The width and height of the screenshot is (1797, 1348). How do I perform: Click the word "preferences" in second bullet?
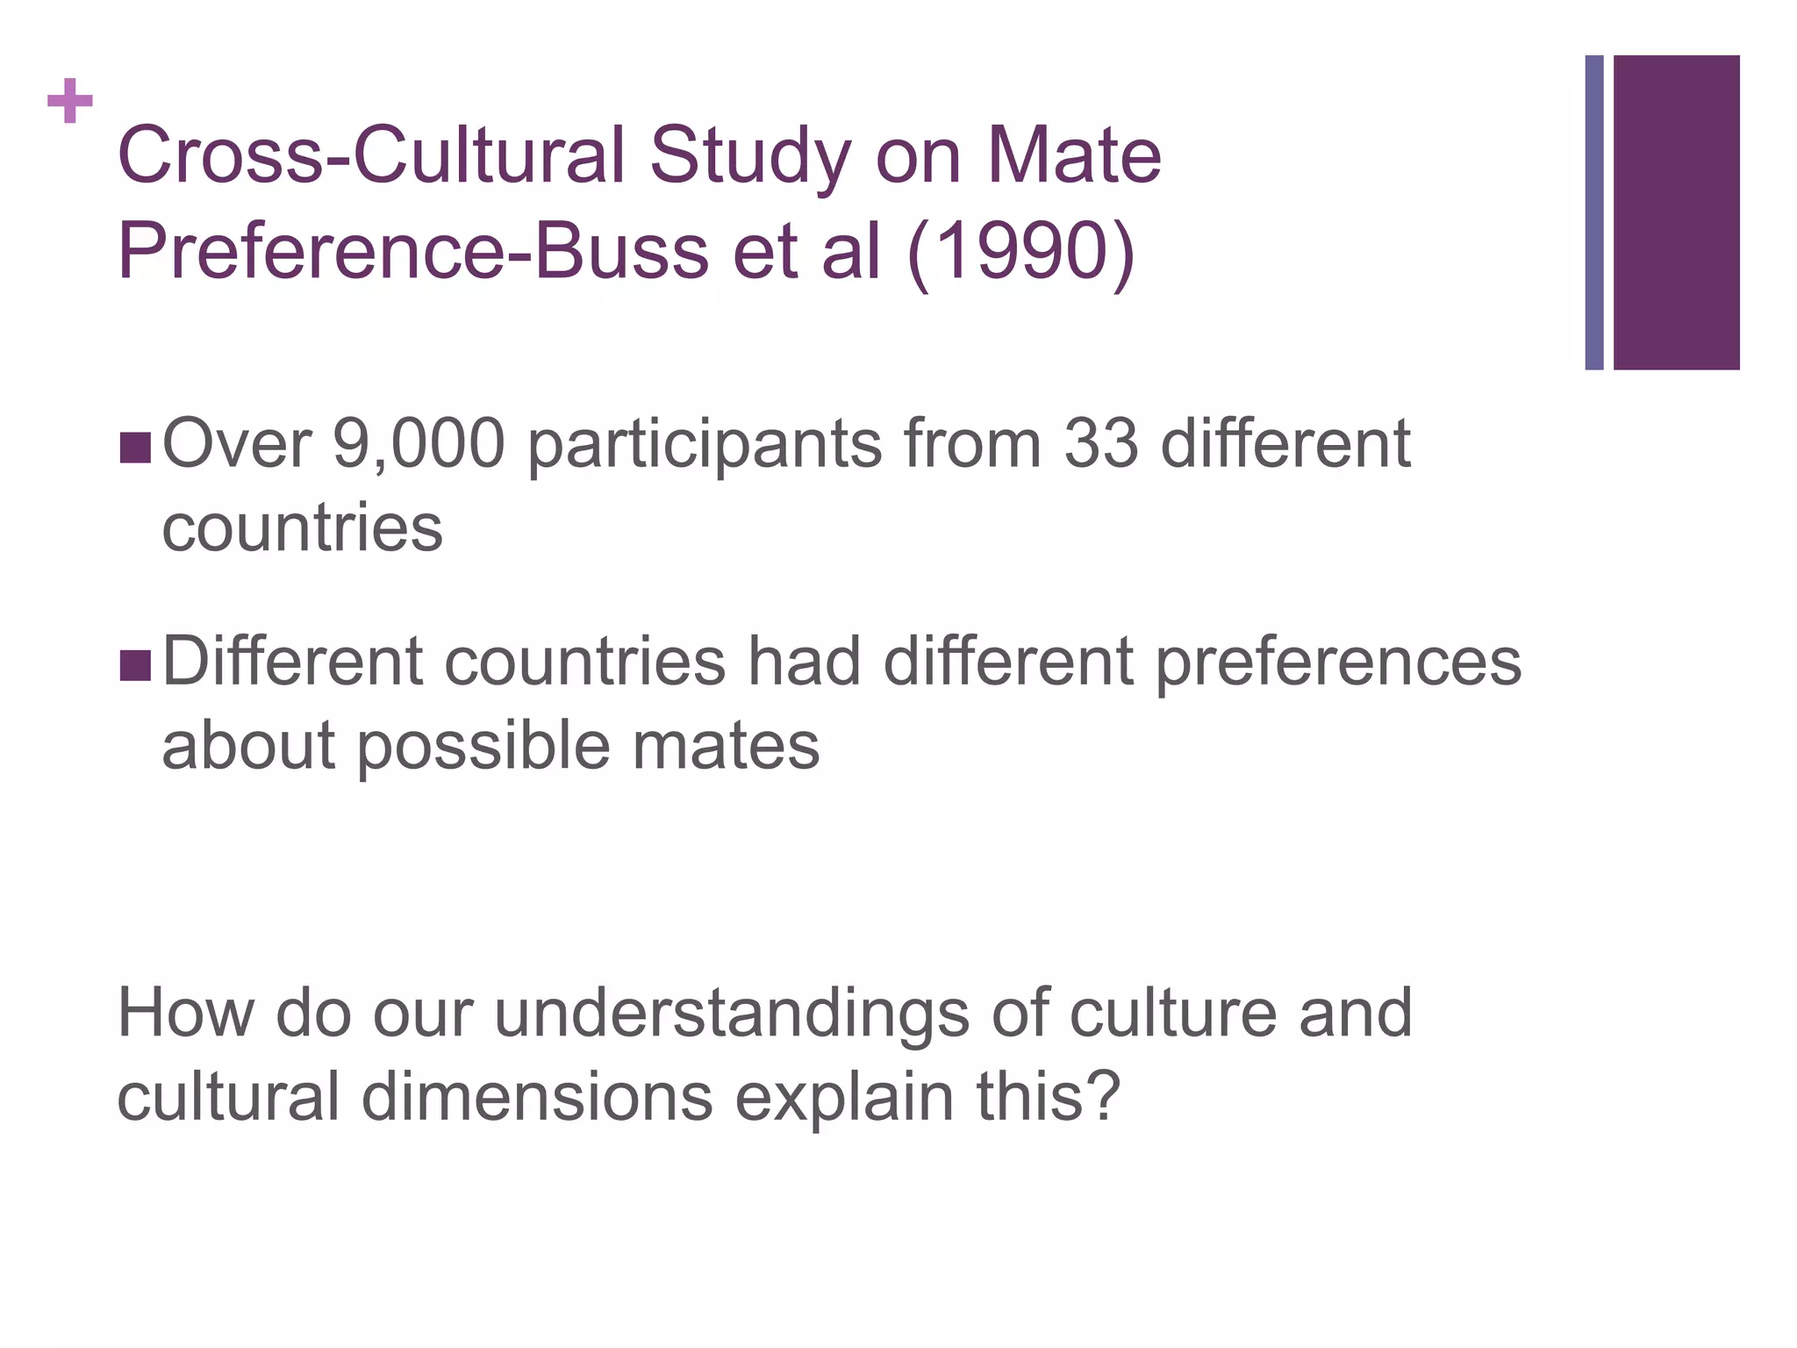pos(1337,663)
